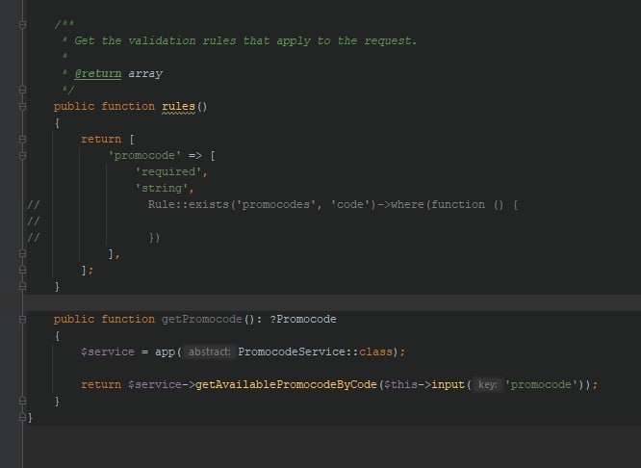Place cursor on highlighted empty line

[332, 302]
